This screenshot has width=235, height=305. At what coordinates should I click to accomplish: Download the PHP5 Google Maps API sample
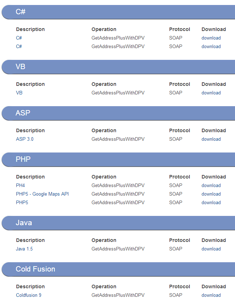click(211, 194)
